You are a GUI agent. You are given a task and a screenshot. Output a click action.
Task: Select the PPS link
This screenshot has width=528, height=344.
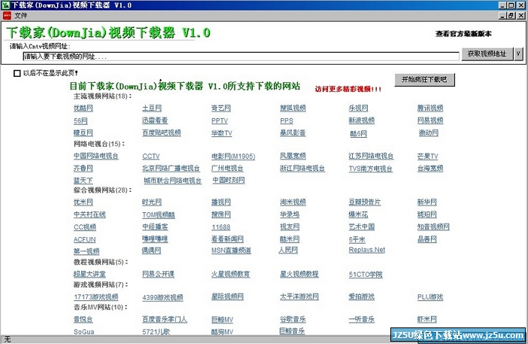pyautogui.click(x=287, y=120)
